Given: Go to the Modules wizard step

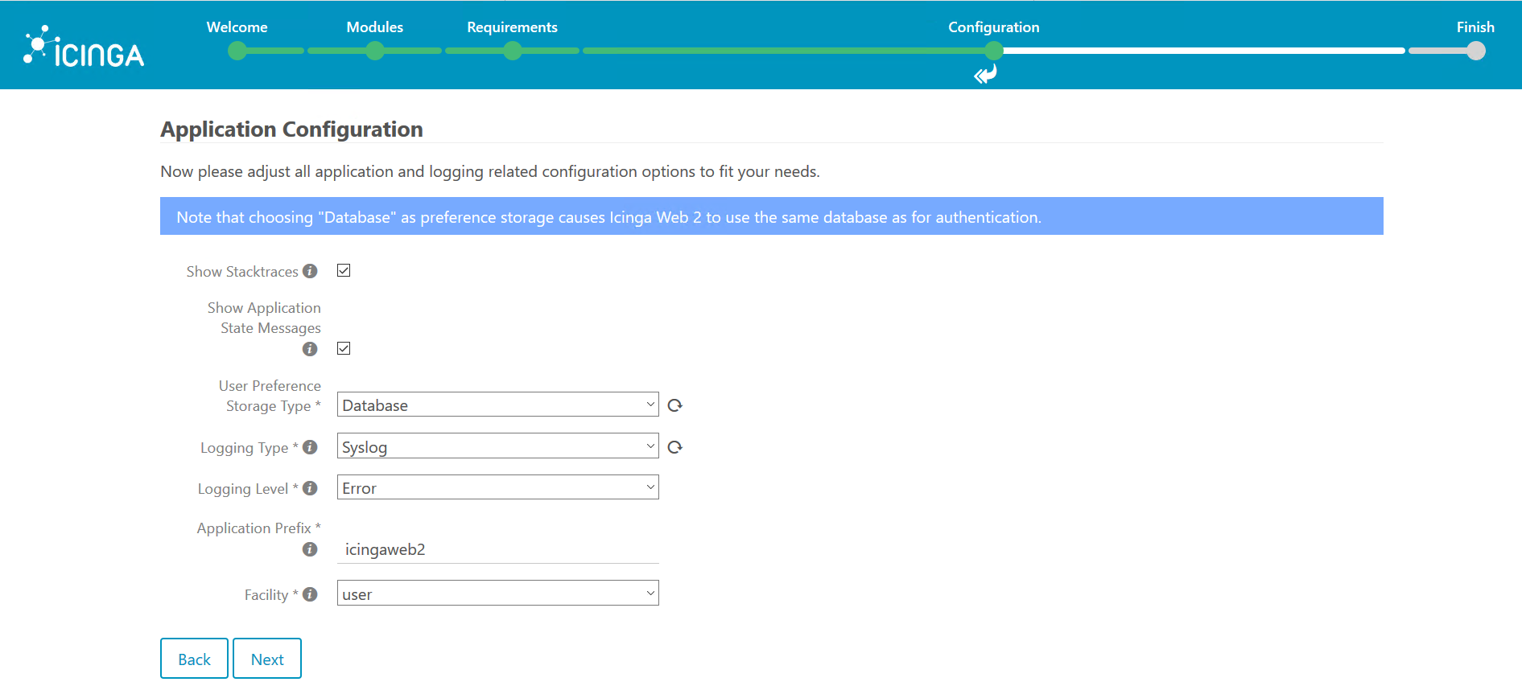Looking at the screenshot, I should point(375,27).
